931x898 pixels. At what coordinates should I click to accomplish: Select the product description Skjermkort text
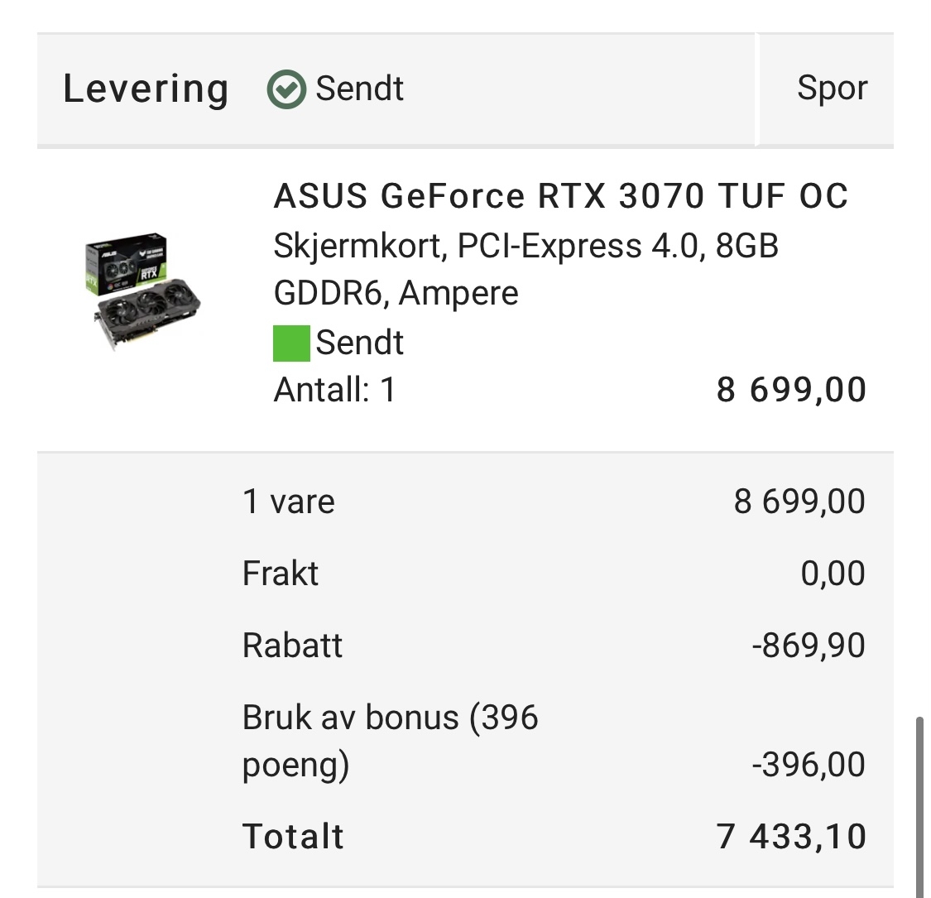pyautogui.click(x=525, y=269)
